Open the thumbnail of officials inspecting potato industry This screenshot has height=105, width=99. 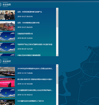8,15
